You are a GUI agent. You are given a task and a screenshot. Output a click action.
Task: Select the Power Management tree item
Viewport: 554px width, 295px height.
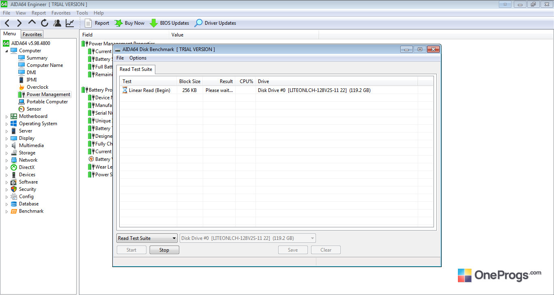[48, 94]
